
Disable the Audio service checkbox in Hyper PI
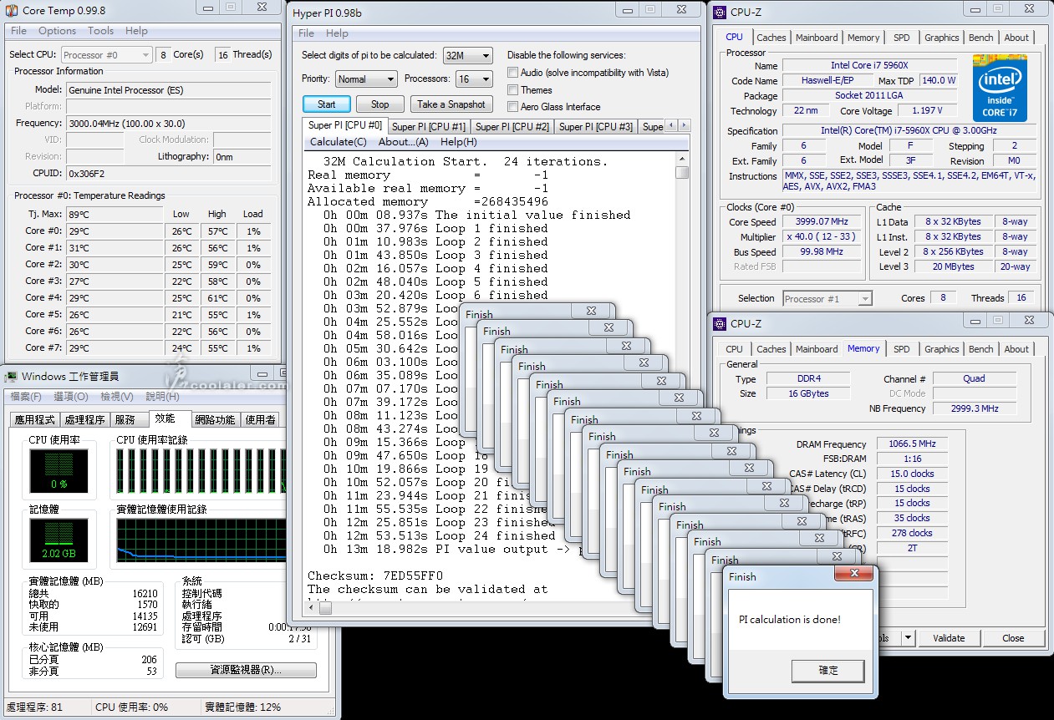click(x=512, y=73)
